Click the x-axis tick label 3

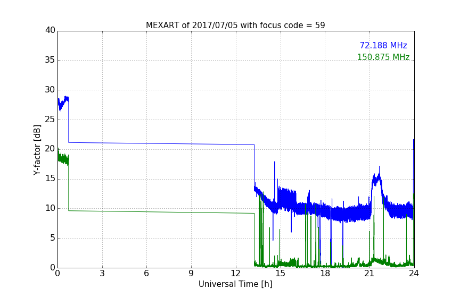(x=102, y=274)
